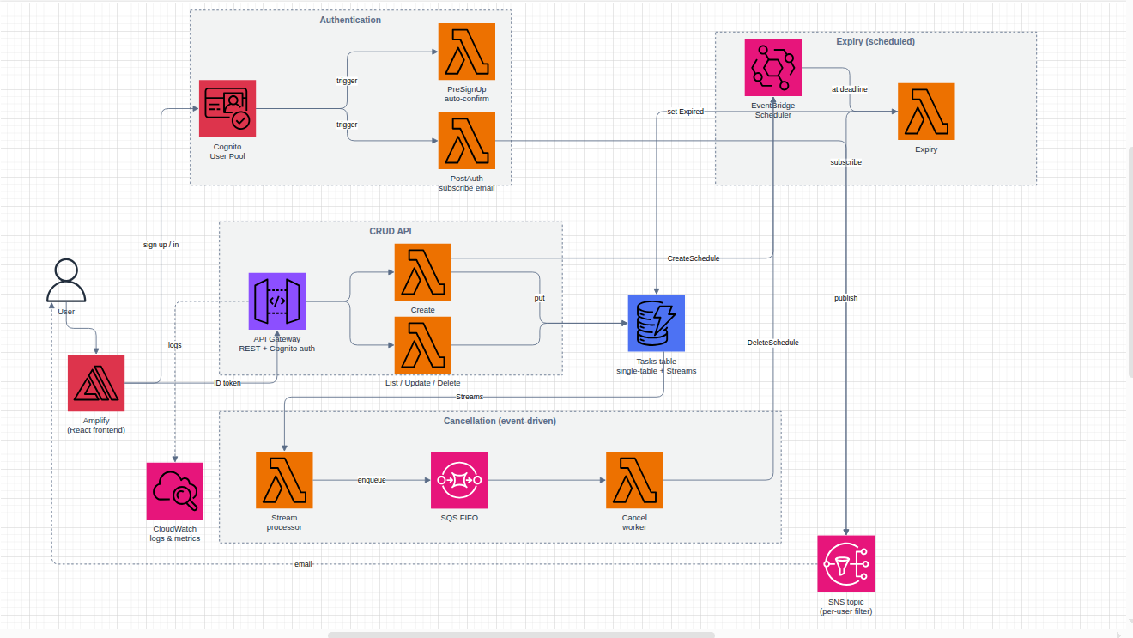This screenshot has height=638, width=1133.
Task: Click the 'CreateSchedule' edge label
Action: (694, 258)
